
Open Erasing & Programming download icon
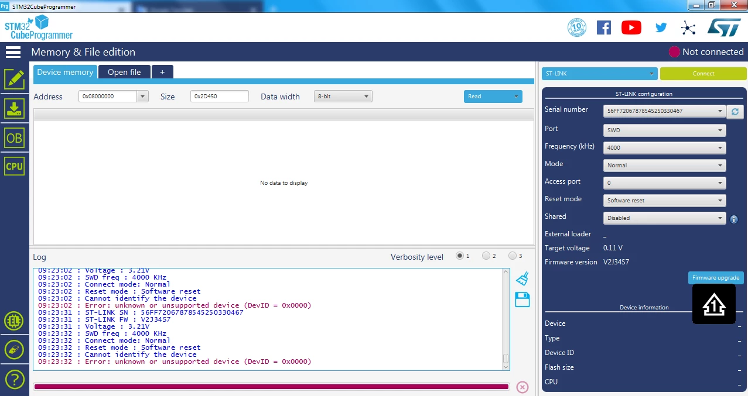14,108
